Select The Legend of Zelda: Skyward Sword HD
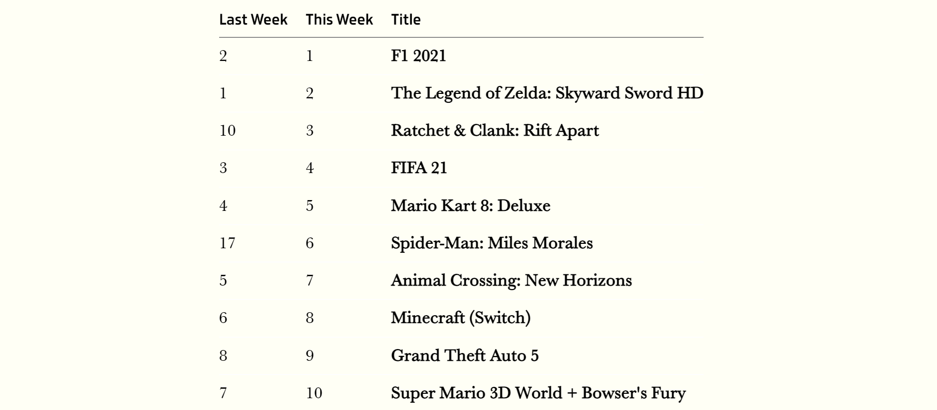 547,93
